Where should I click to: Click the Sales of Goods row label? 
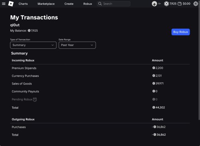(x=22, y=84)
